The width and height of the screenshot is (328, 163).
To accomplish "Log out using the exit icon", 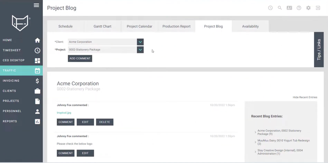I will [318, 8].
